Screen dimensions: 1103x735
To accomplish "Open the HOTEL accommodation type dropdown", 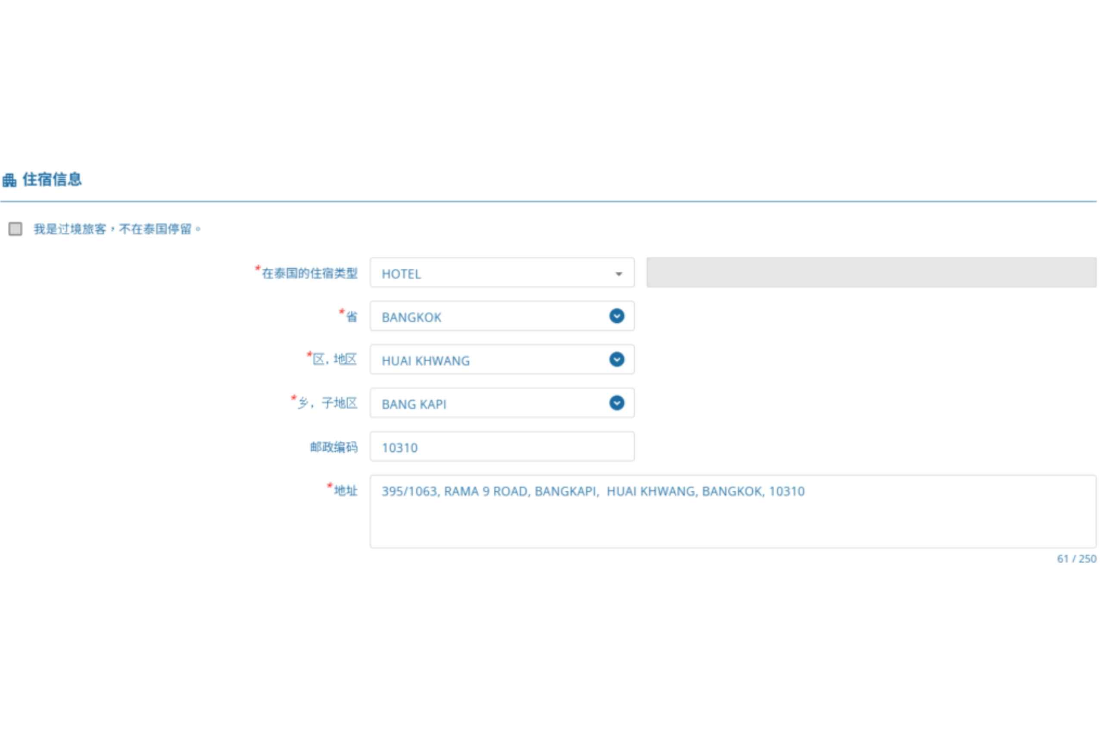I will coord(502,273).
